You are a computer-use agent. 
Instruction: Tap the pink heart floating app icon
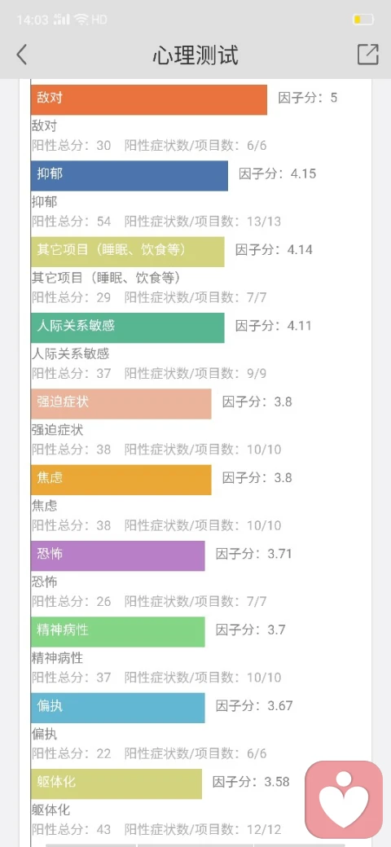[344, 800]
